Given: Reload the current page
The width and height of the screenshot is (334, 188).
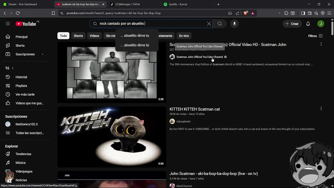Looking at the screenshot, I should click(18, 13).
